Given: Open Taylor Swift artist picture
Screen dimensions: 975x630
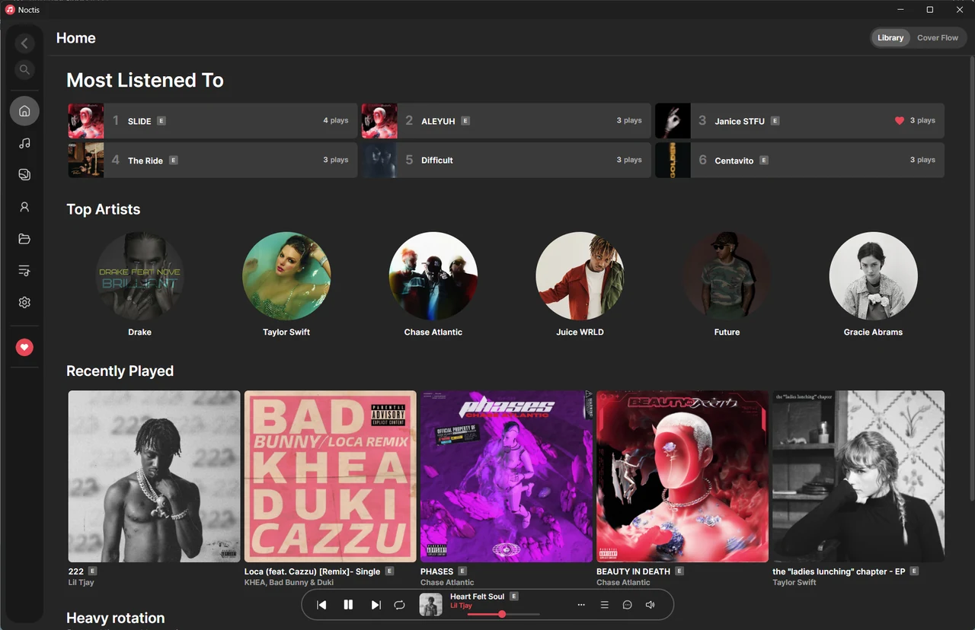Looking at the screenshot, I should [x=286, y=276].
